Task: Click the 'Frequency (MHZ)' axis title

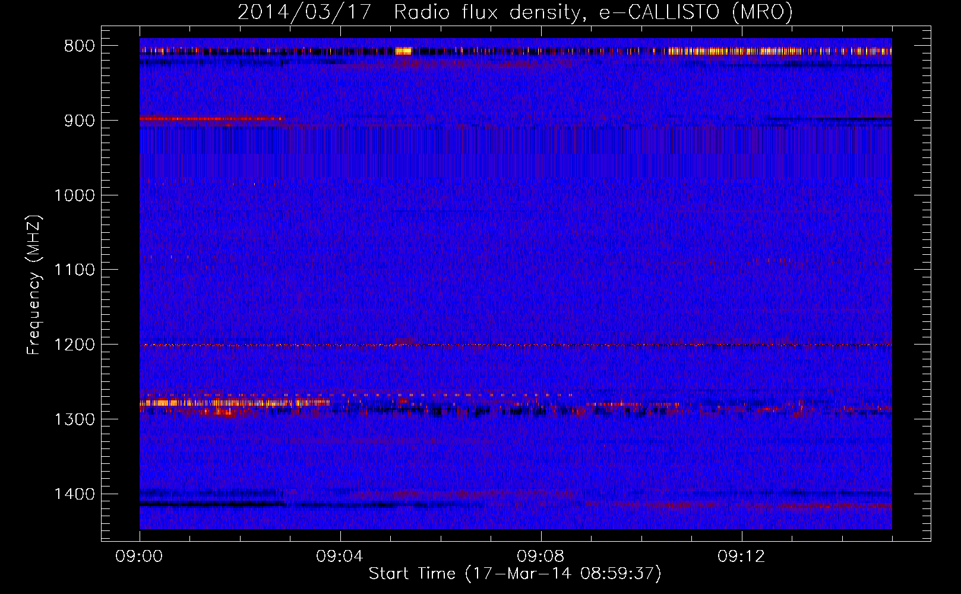Action: click(34, 285)
